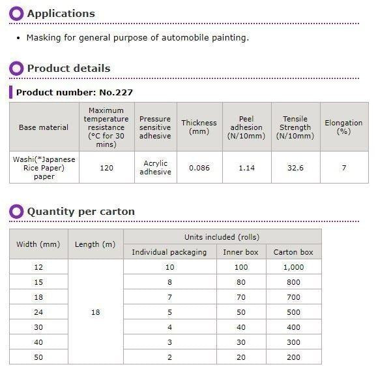Click the purple bar beside Product number

10,92
